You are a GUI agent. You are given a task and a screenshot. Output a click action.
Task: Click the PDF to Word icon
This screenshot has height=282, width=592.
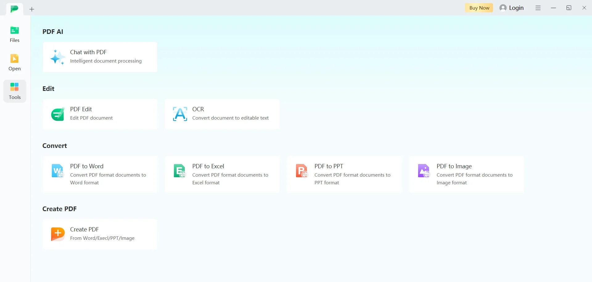pos(58,171)
